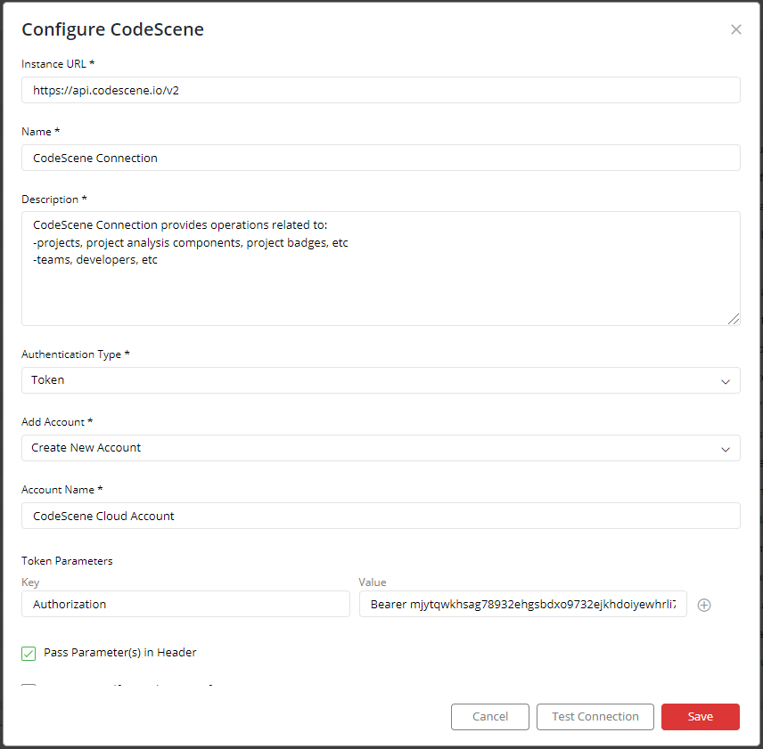This screenshot has width=763, height=749.
Task: Add another token parameter with plus icon
Action: click(703, 605)
